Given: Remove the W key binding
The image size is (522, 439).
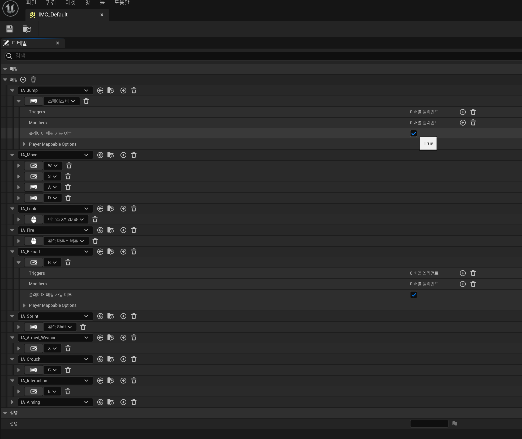Looking at the screenshot, I should [69, 166].
